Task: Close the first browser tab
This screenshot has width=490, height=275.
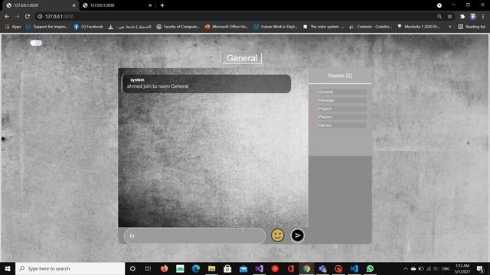Action: pyautogui.click(x=73, y=5)
